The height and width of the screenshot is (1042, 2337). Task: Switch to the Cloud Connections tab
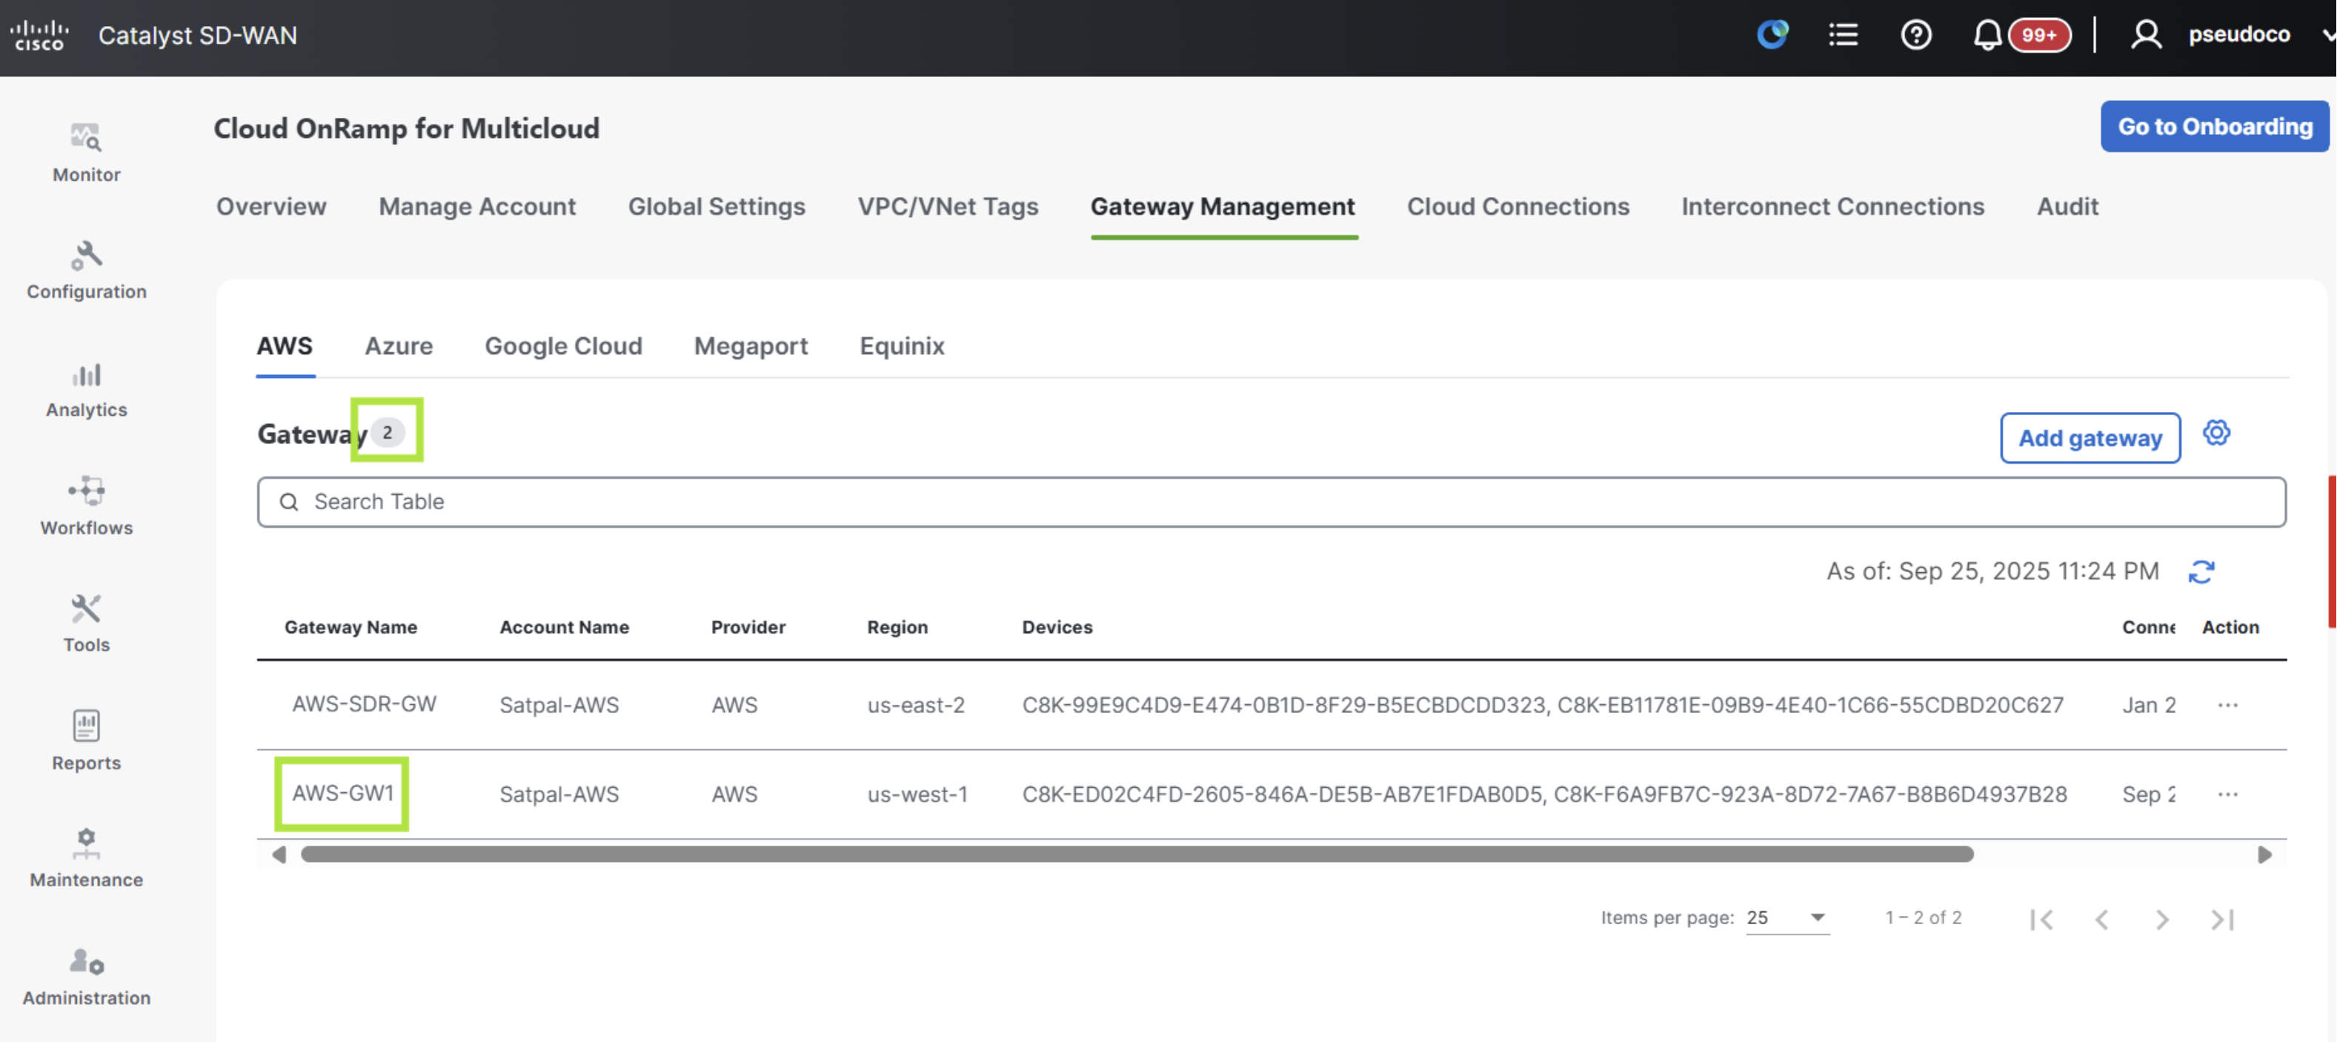pyautogui.click(x=1517, y=207)
